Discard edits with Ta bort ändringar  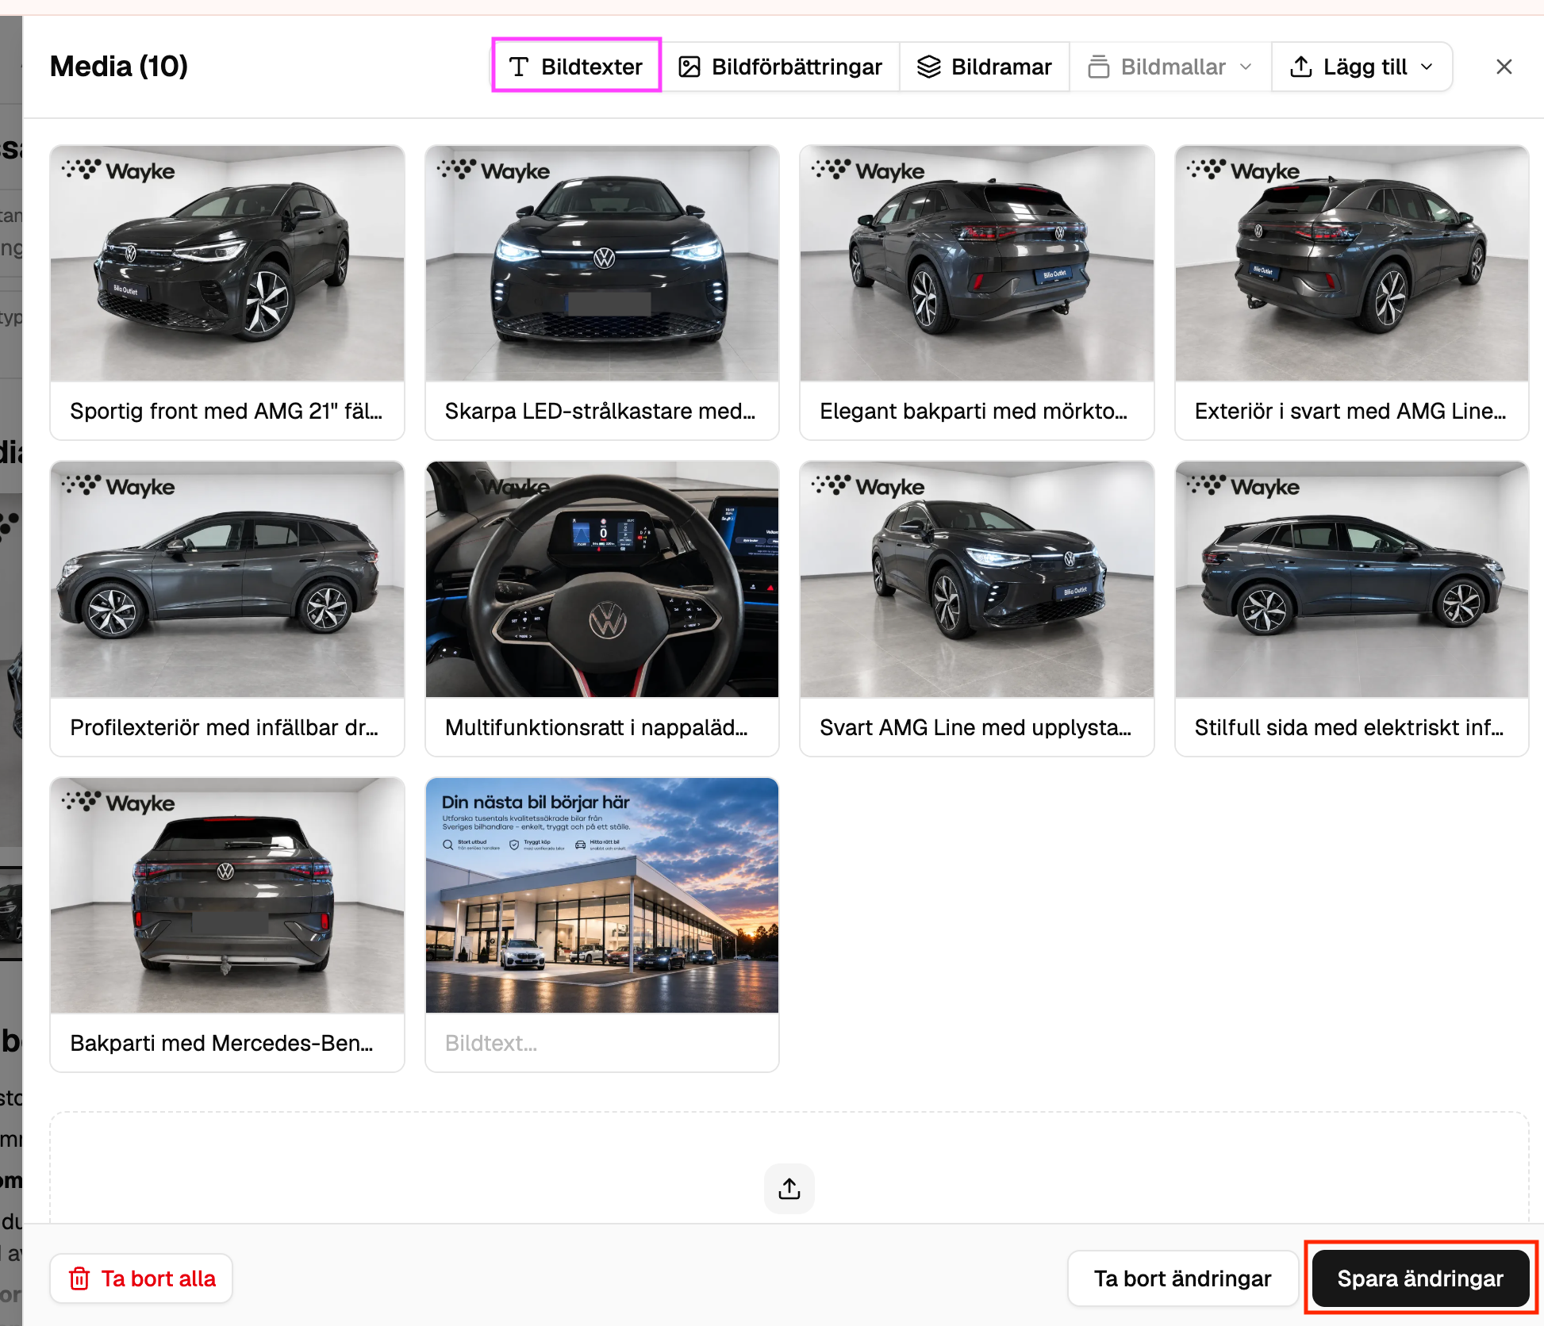(x=1182, y=1278)
